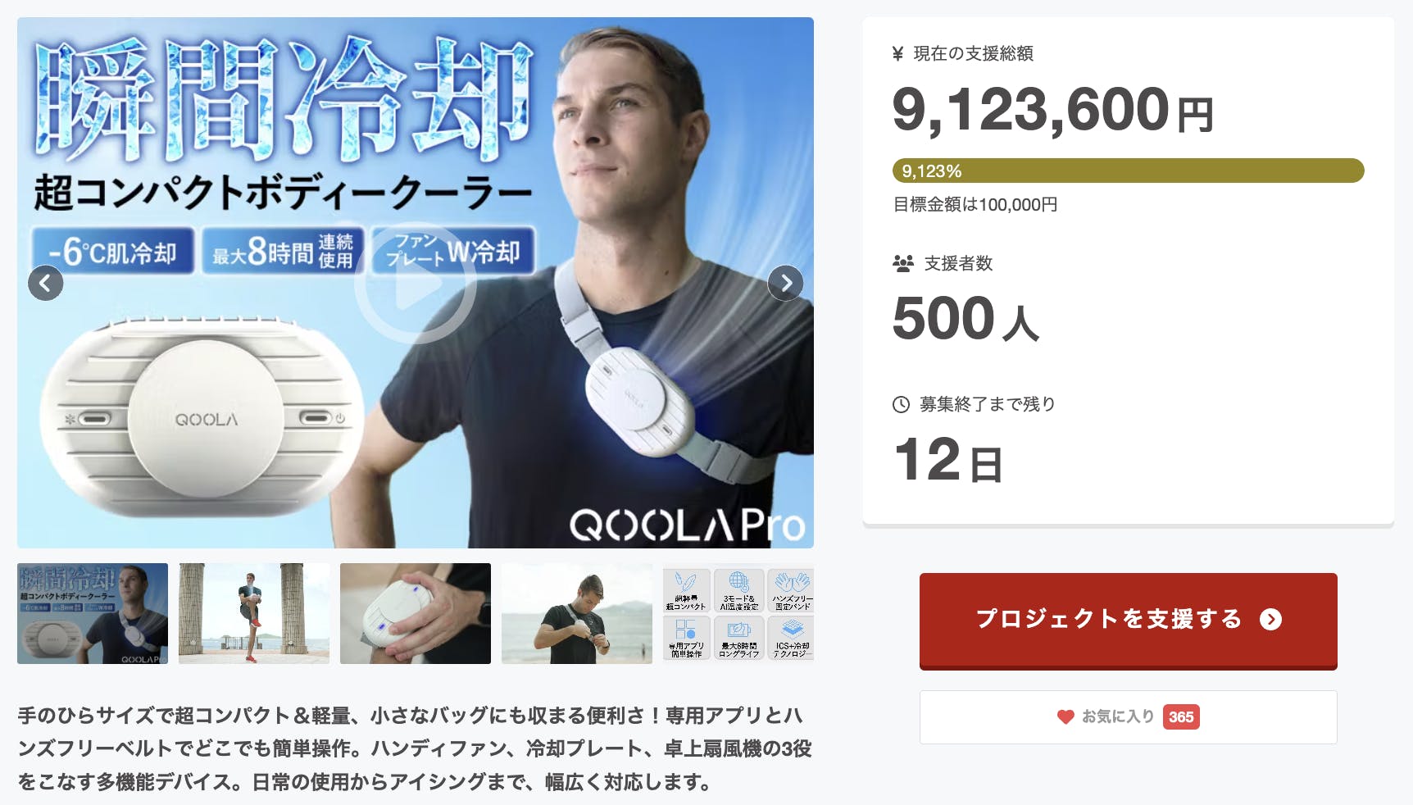Click the 500人 supporters count
The width and height of the screenshot is (1413, 805).
[965, 319]
